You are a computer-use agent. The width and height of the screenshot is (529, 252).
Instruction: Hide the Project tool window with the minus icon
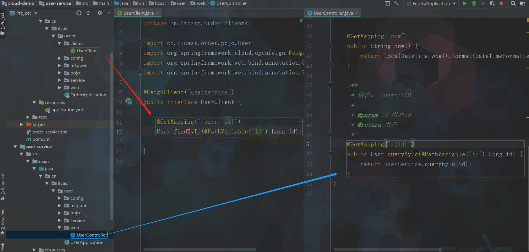(109, 13)
